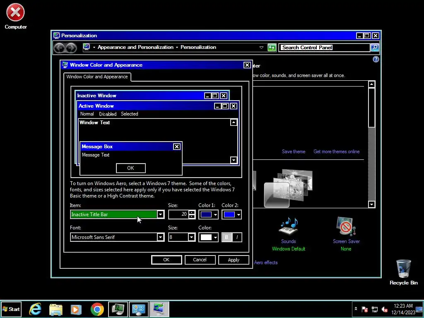This screenshot has height=318, width=424.
Task: Click Disabled in the preview menu
Action: click(108, 114)
